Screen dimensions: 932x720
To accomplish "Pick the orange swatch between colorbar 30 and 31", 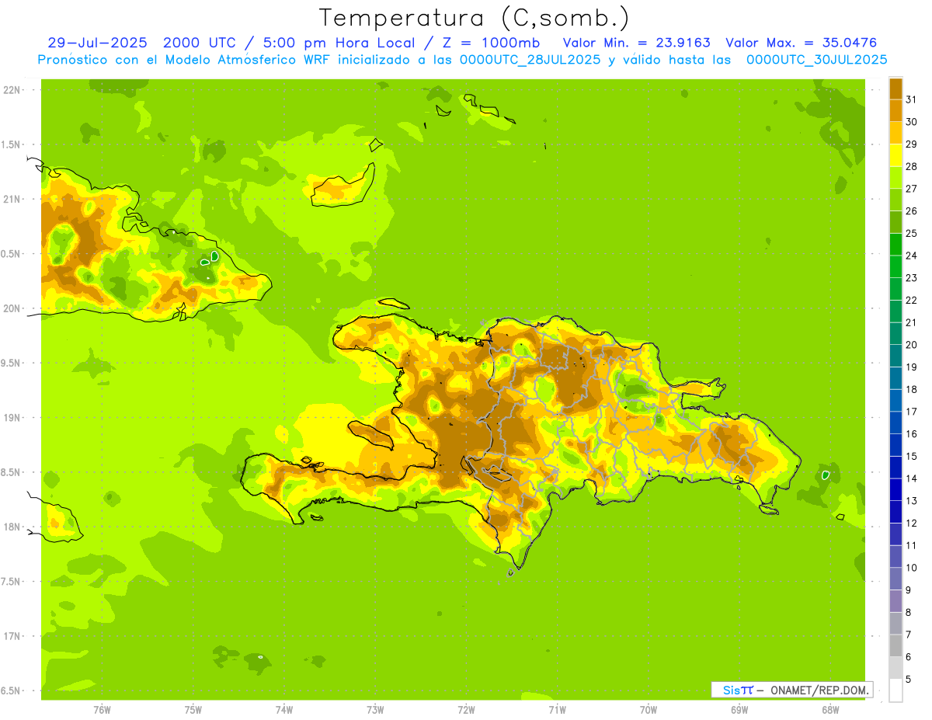I will tap(895, 111).
